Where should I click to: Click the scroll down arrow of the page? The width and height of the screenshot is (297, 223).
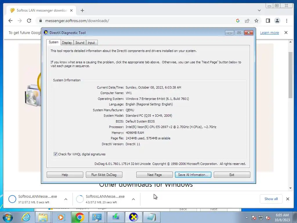tap(290, 188)
